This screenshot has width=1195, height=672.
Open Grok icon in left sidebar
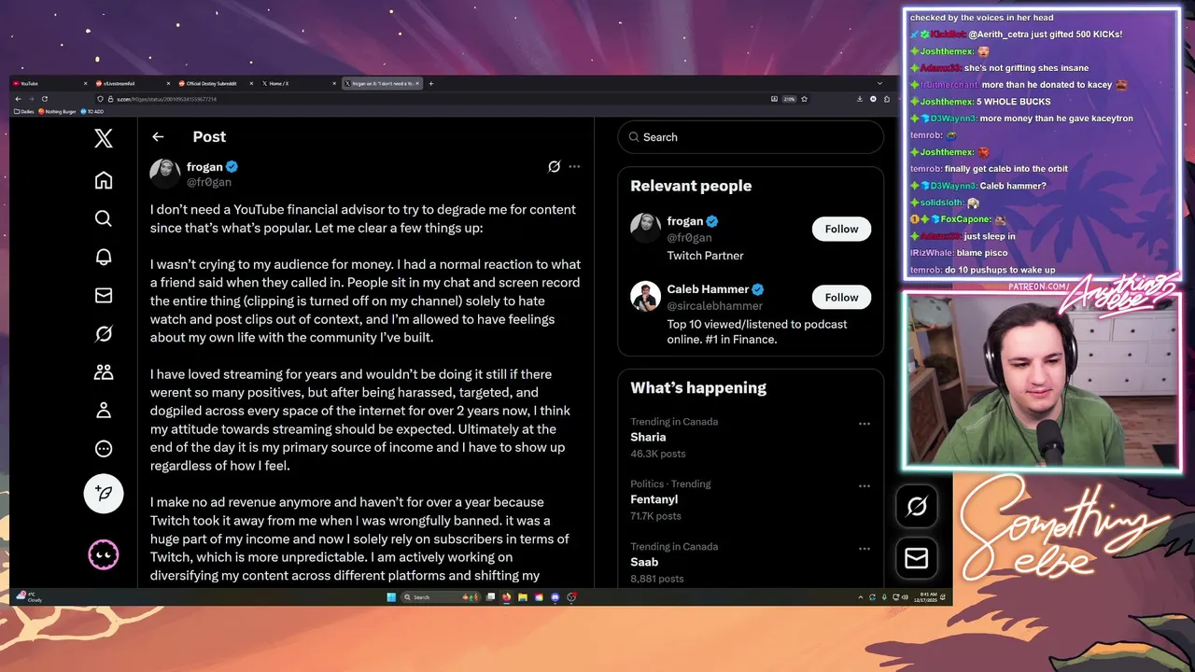coord(104,333)
